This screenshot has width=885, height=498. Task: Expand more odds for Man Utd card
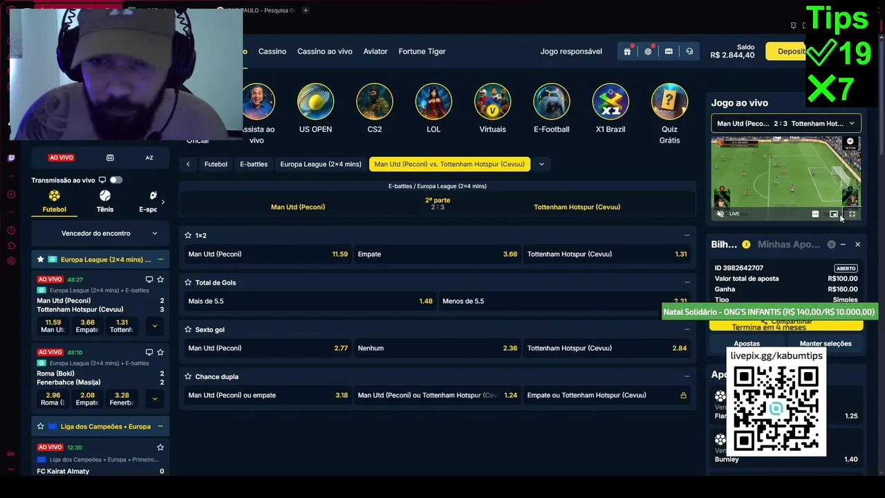point(154,326)
